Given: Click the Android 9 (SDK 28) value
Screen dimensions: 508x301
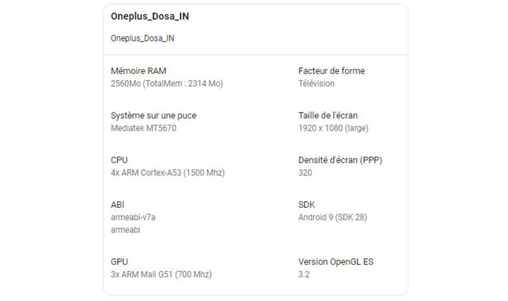Looking at the screenshot, I should [x=332, y=218].
